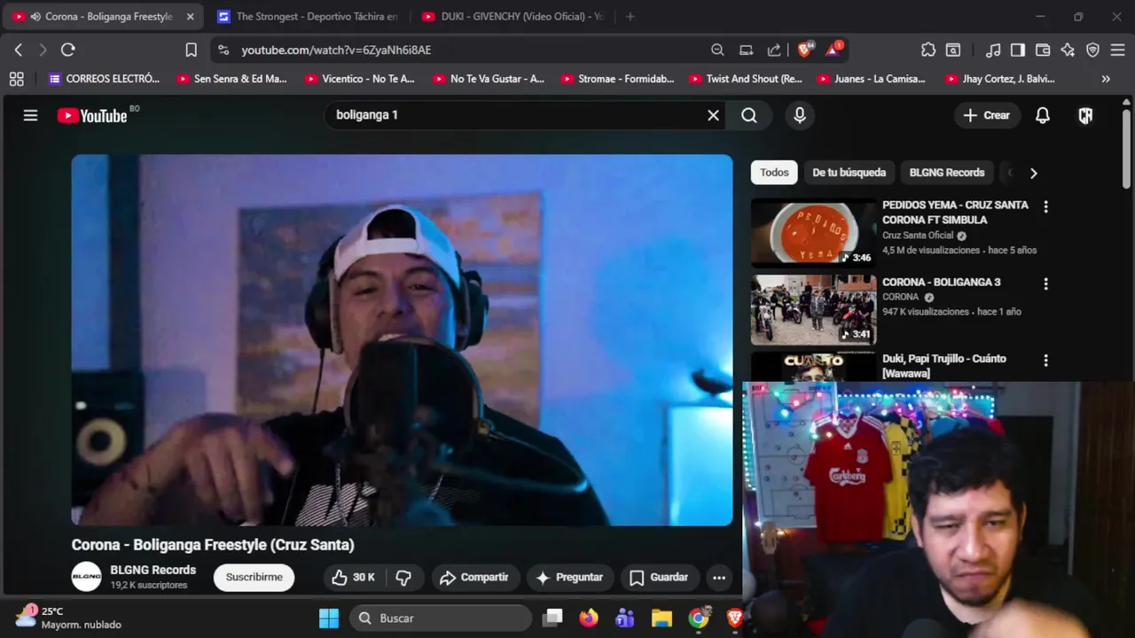This screenshot has height=638, width=1135.
Task: Open Leo AI sparkle icon in toolbar
Action: click(x=1068, y=50)
